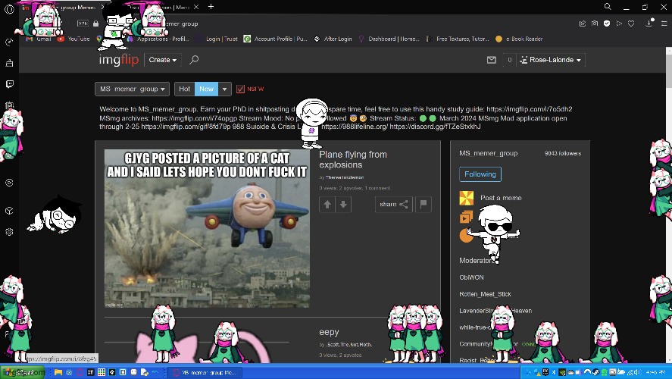Click the heart bookmark icon in address bar
Image resolution: width=672 pixels, height=379 pixels.
(x=631, y=23)
